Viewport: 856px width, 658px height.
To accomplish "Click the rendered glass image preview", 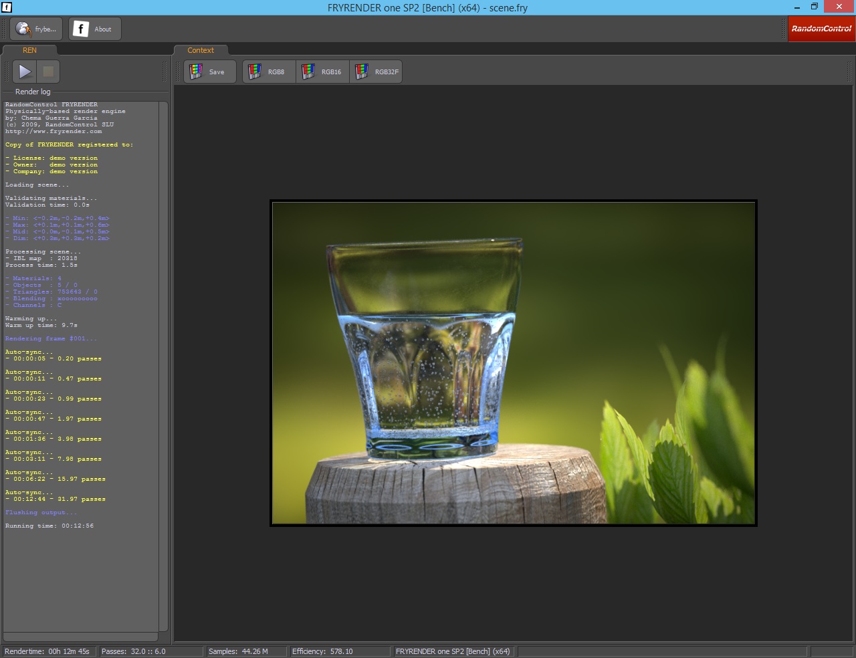I will 514,363.
